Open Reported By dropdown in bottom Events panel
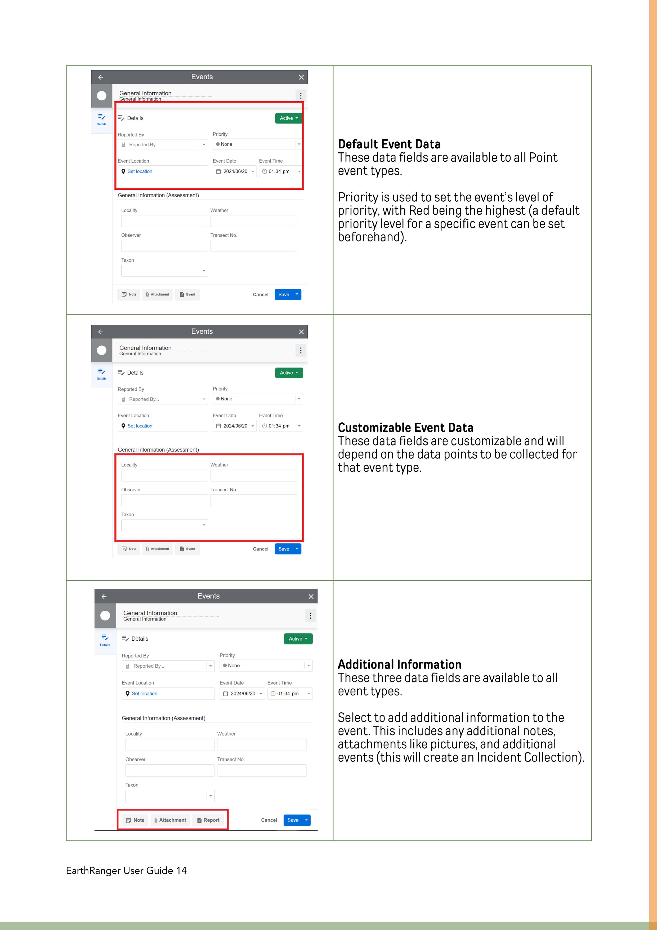 [x=168, y=666]
